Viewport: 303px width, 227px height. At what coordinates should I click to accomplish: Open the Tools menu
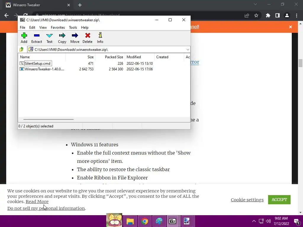click(x=73, y=27)
